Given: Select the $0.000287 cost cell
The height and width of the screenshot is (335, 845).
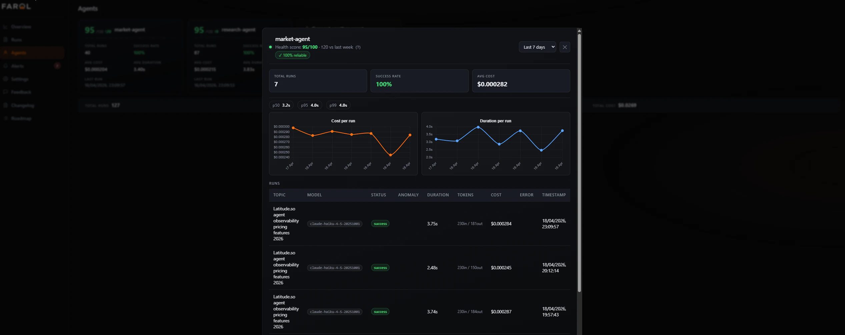Looking at the screenshot, I should [x=501, y=312].
